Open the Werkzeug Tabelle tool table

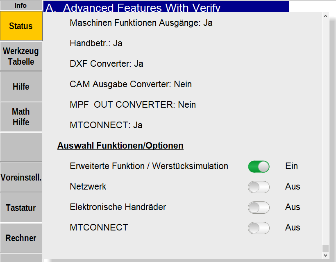coord(21,56)
